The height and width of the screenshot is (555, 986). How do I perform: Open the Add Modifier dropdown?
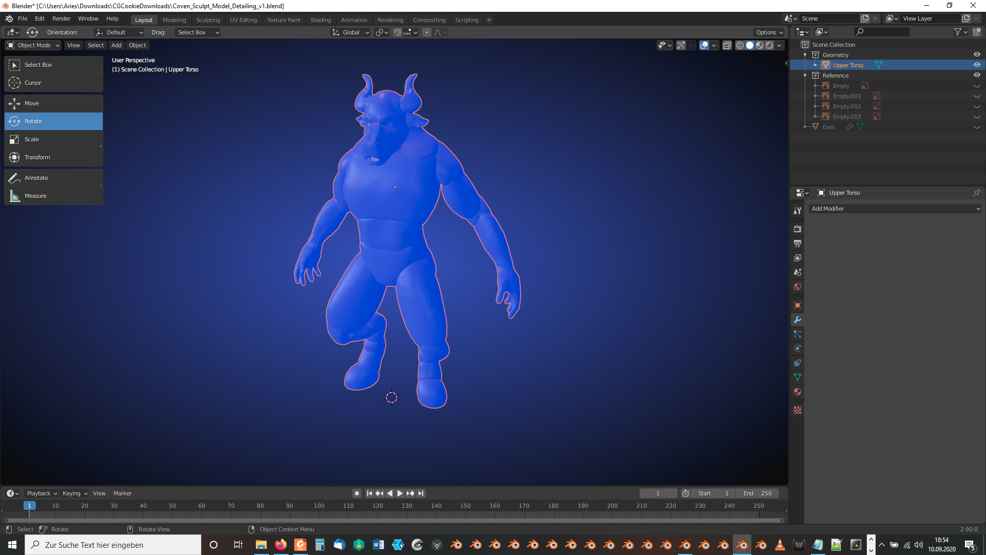pos(895,209)
